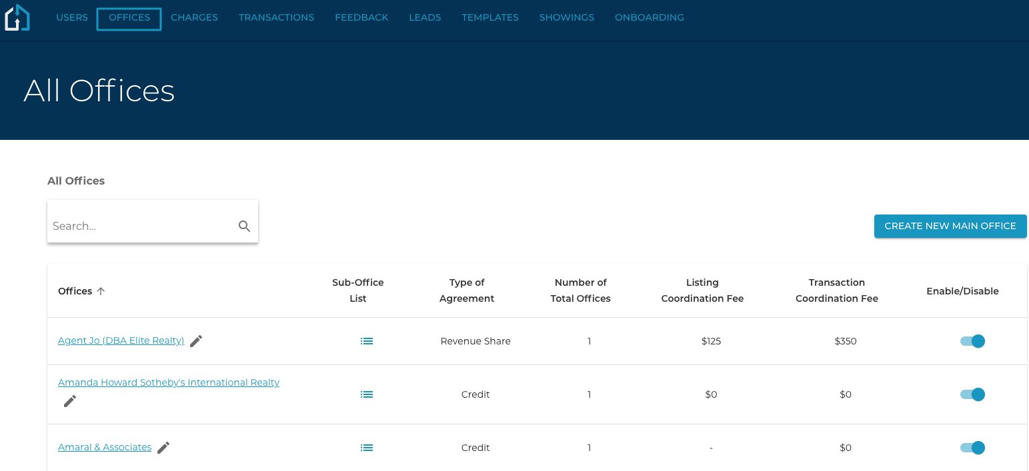The height and width of the screenshot is (471, 1029).
Task: Go to the Transactions tab
Action: [x=276, y=18]
